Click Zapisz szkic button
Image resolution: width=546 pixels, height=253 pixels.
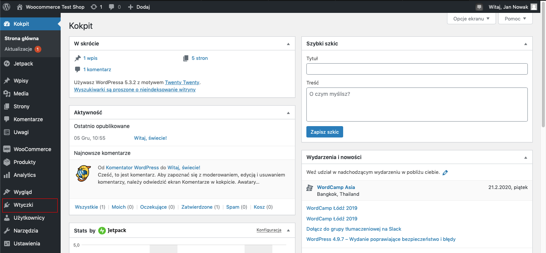coord(325,132)
